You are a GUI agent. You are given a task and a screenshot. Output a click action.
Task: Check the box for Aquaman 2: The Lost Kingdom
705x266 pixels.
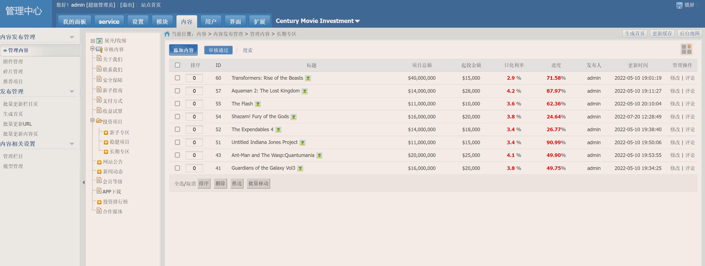tap(177, 91)
